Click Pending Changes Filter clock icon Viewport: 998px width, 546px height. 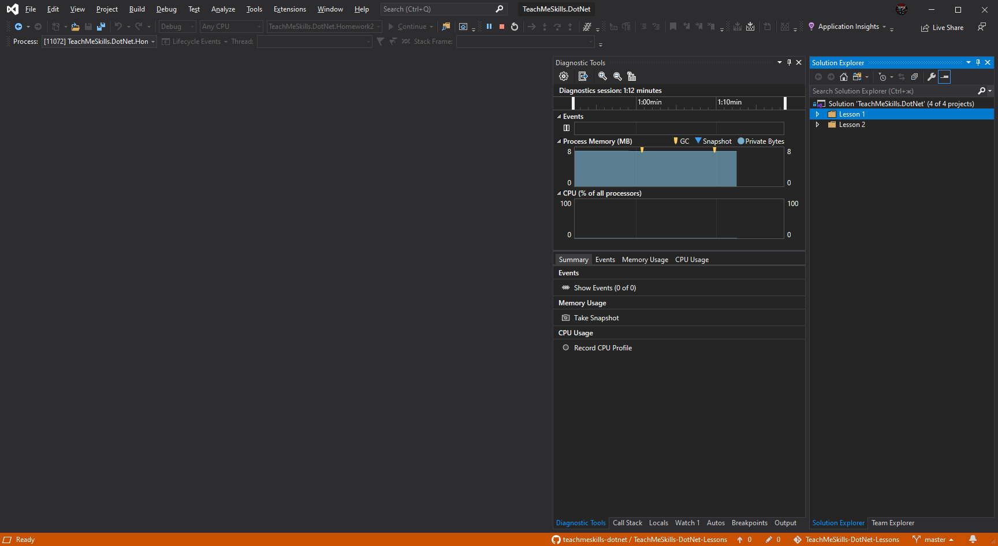coord(882,77)
